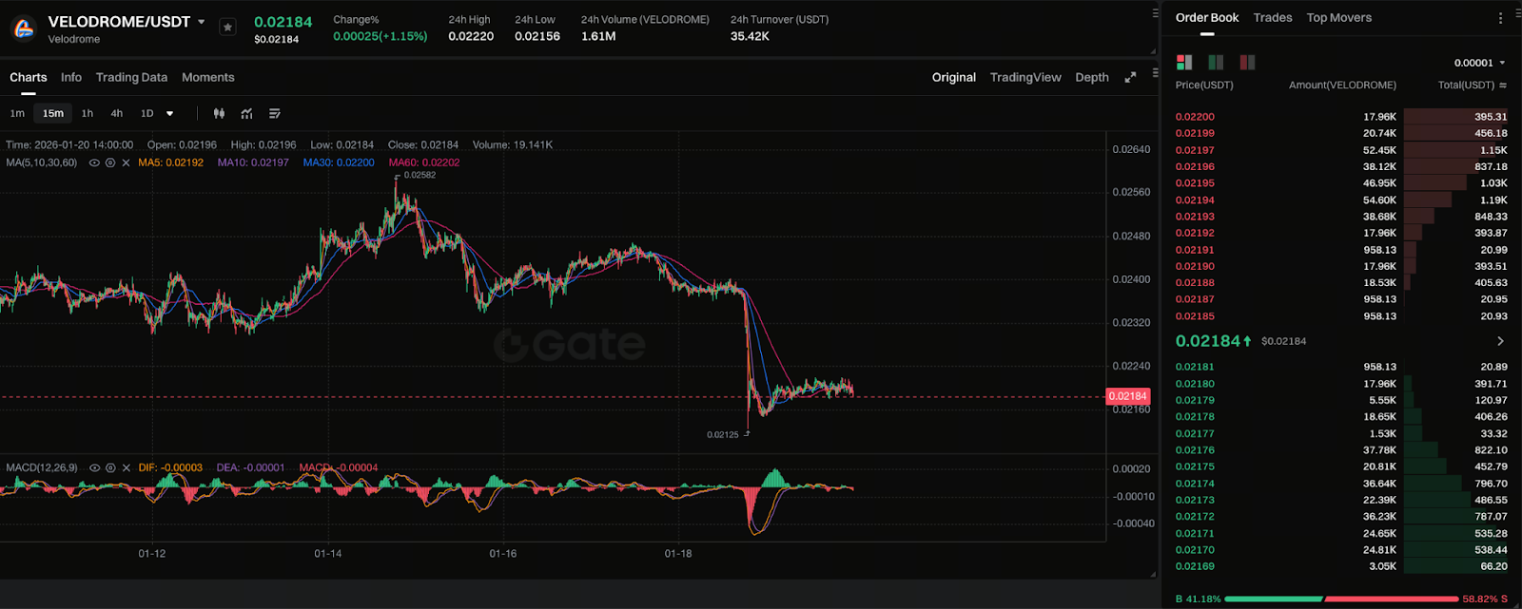
Task: Open MA indicator settings gear
Action: (x=110, y=162)
